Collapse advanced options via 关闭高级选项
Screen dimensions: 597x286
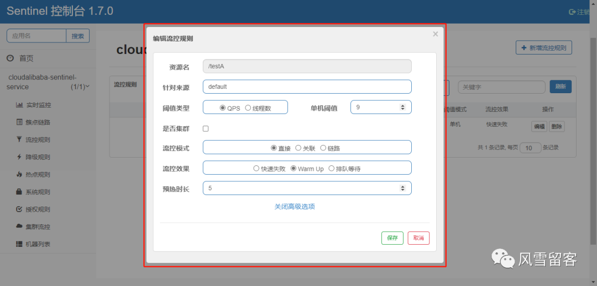pos(294,207)
